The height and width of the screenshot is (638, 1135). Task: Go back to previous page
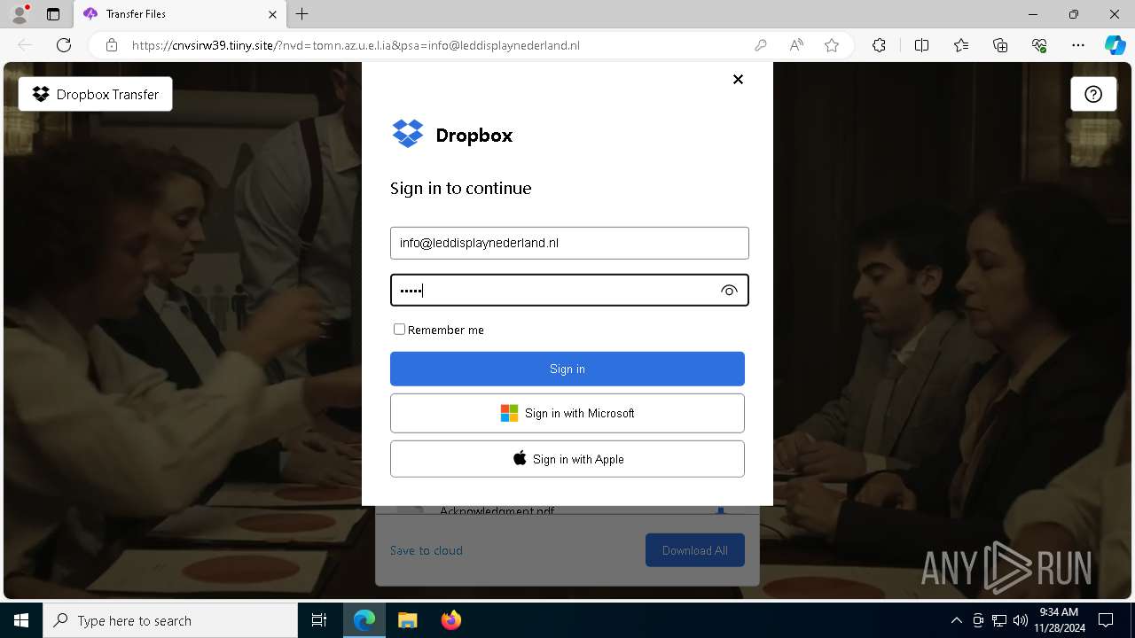(25, 45)
